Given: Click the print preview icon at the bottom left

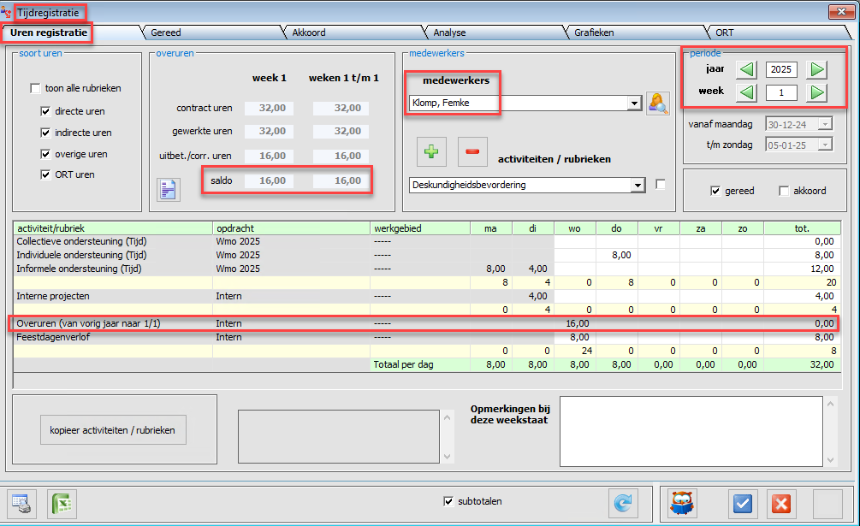Looking at the screenshot, I should coord(22,504).
